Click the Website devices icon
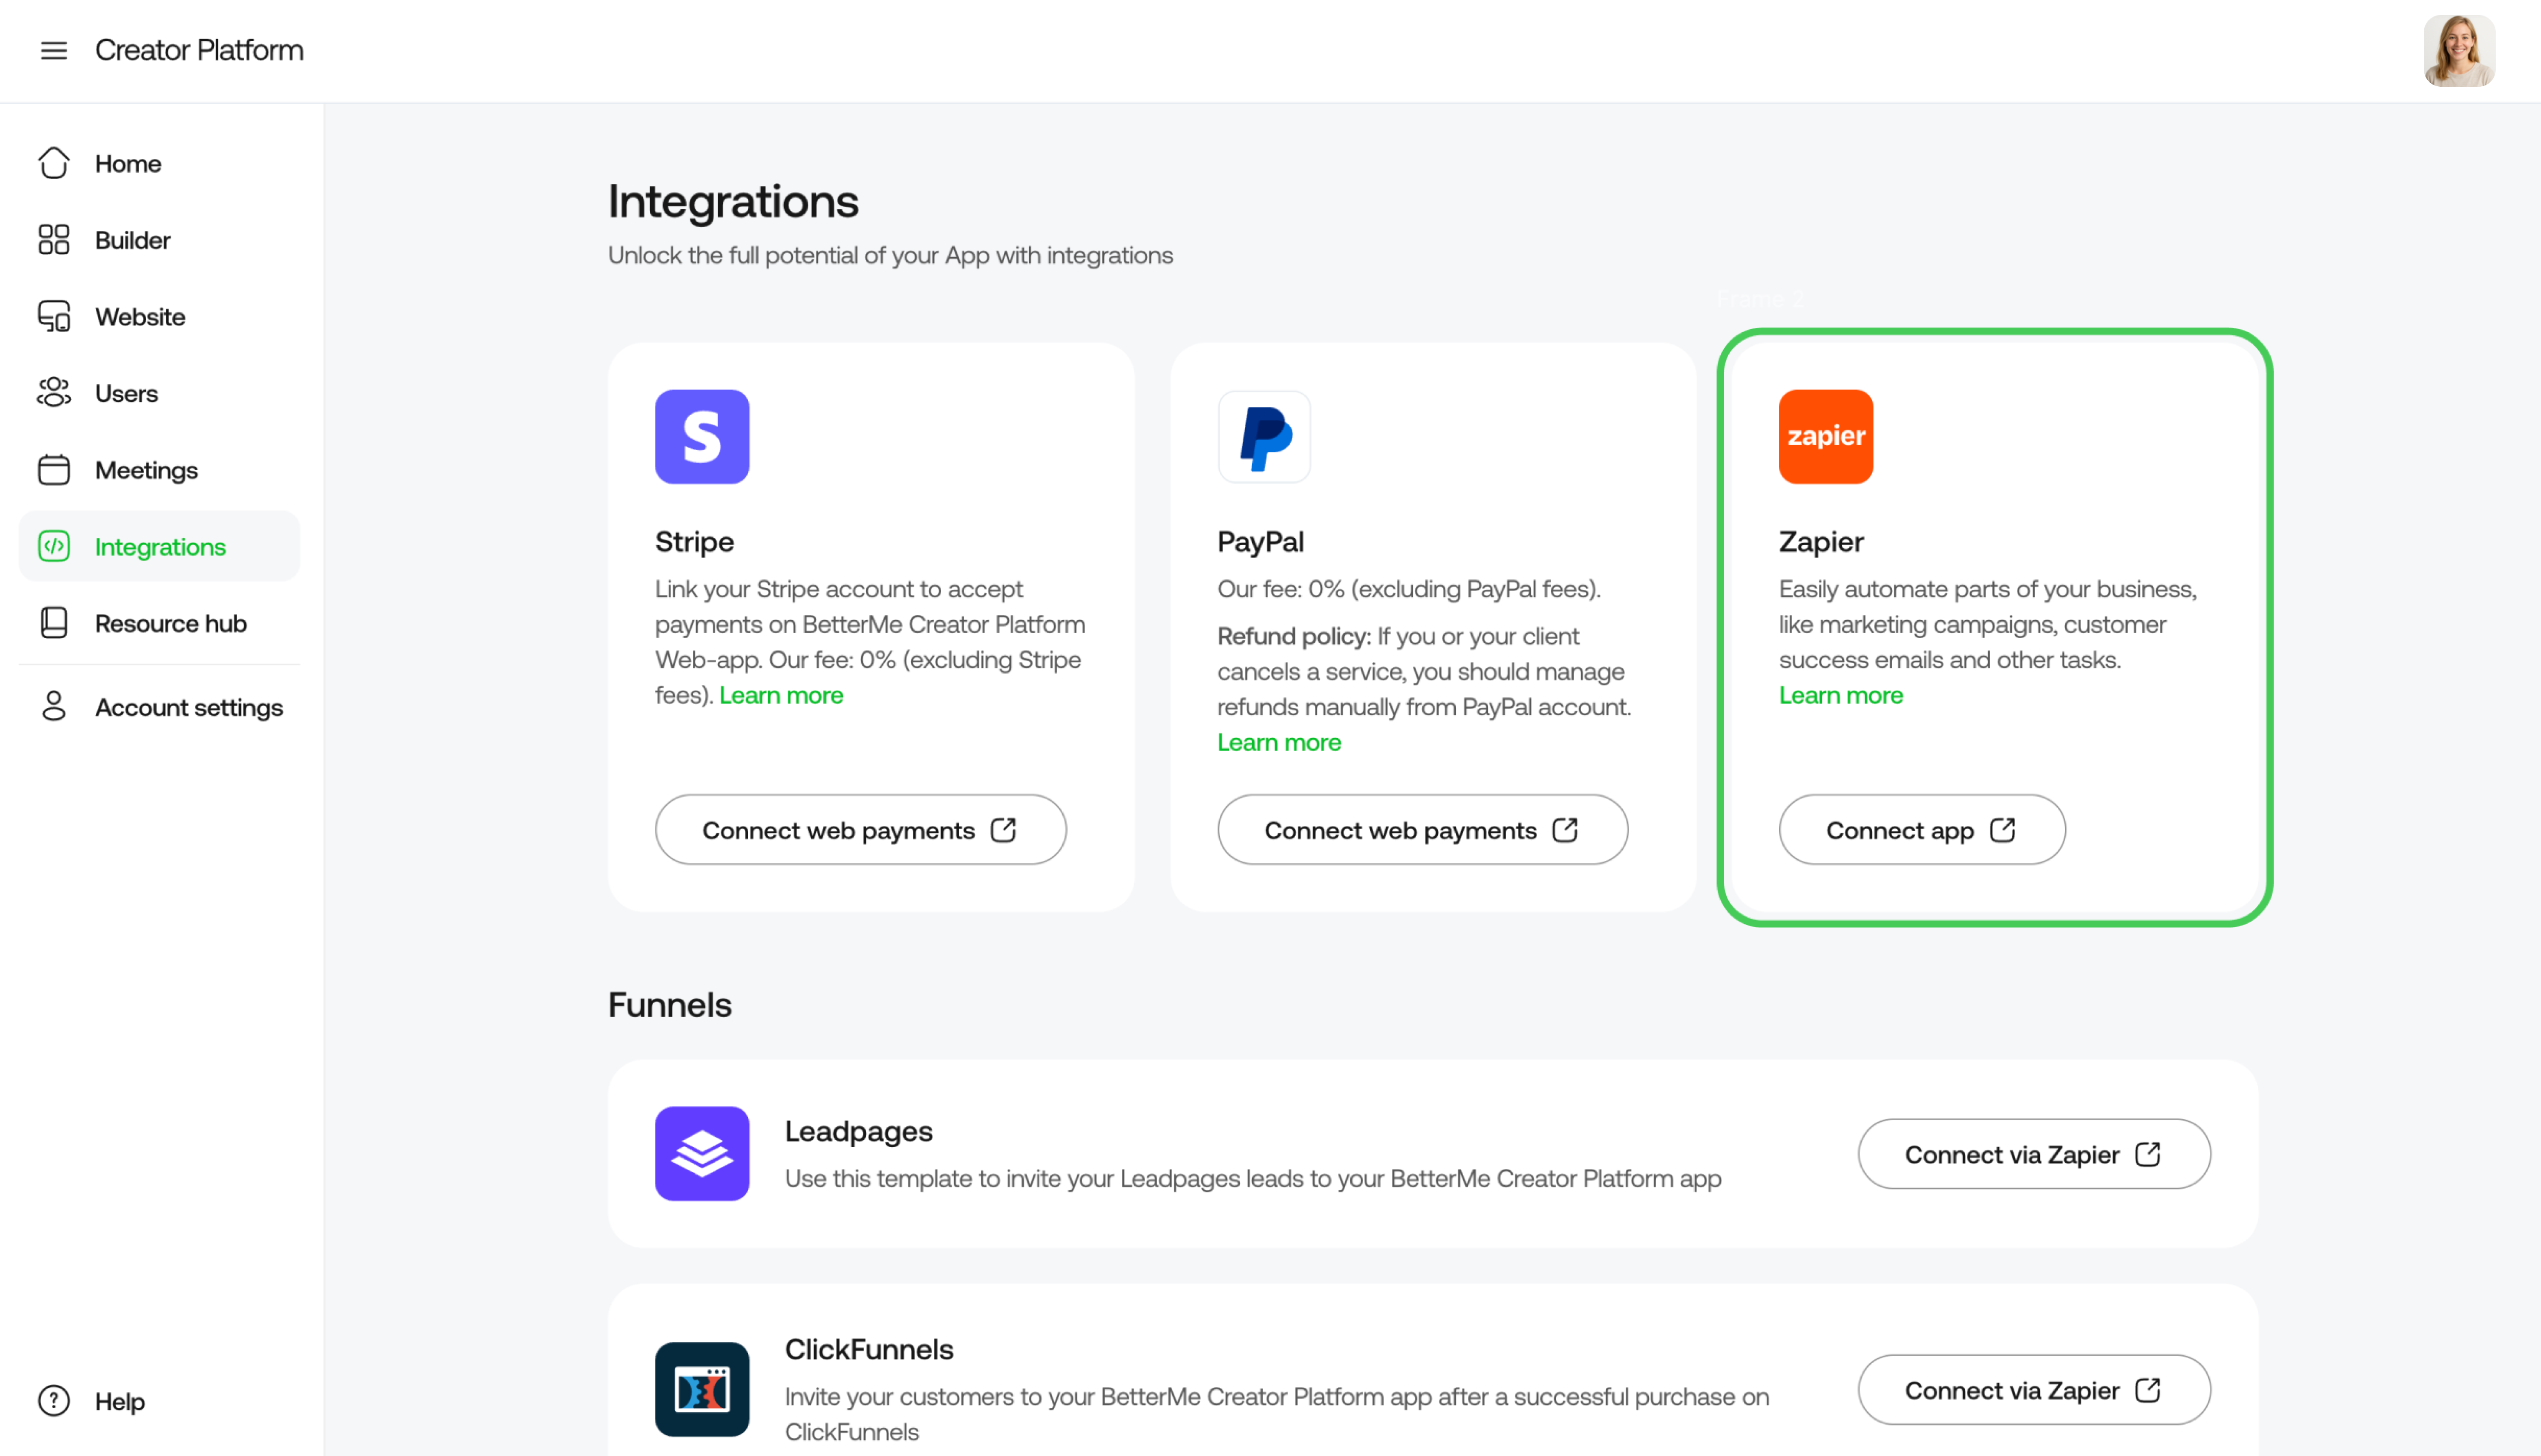 (x=54, y=316)
